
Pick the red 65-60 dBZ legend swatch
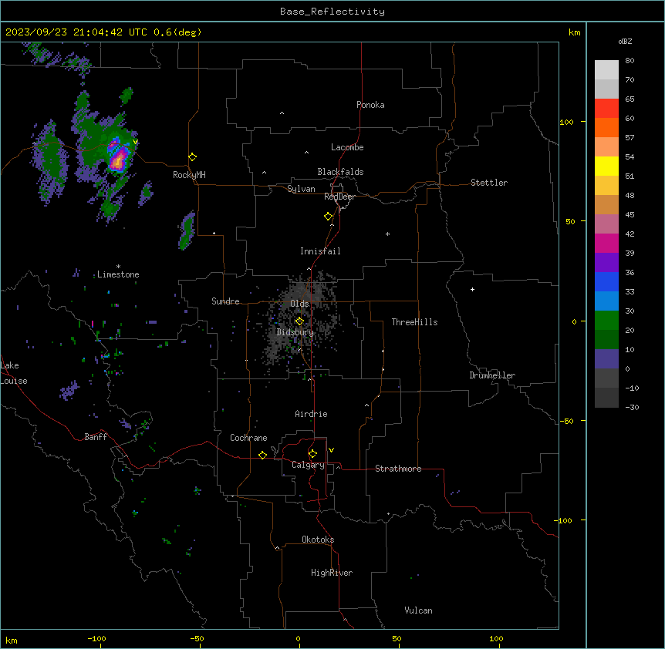click(x=606, y=108)
